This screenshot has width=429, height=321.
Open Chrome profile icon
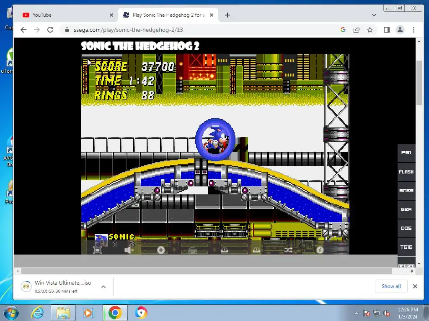[400, 30]
